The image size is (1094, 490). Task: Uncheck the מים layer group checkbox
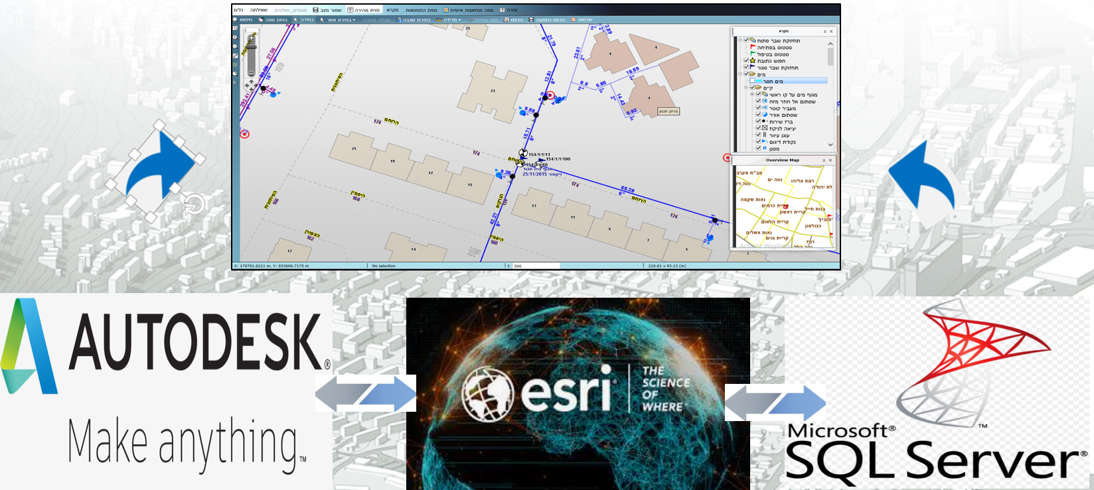coord(746,74)
